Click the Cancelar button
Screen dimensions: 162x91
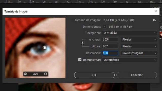pyautogui.click(x=137, y=75)
